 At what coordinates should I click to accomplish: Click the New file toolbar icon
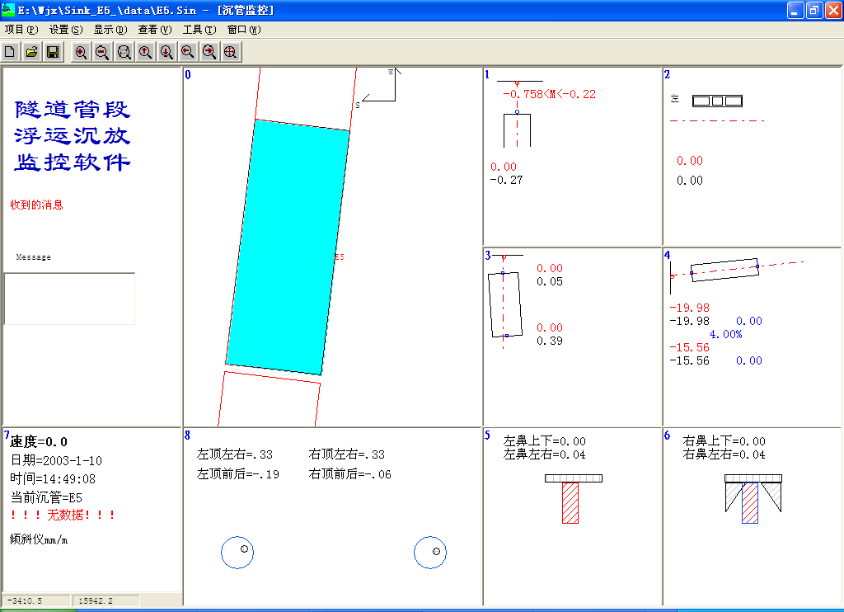(x=11, y=52)
